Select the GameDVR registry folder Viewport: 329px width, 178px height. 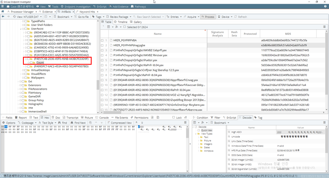click(x=35, y=97)
